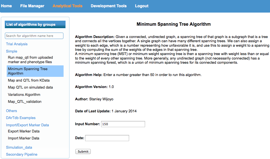
Task: Submit the algorithm form
Action: coord(83,151)
